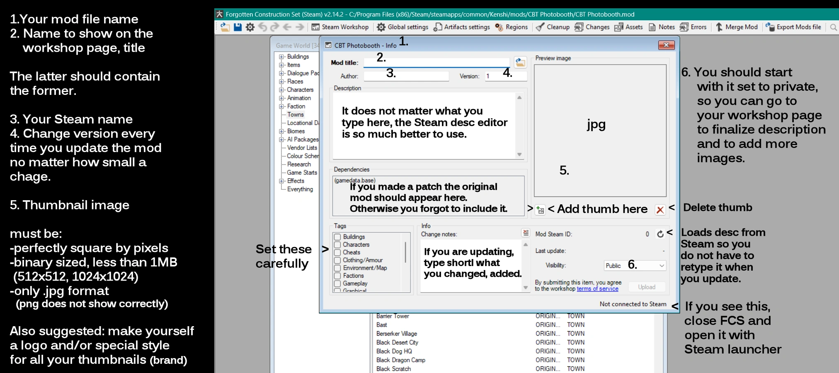Expand the Effects tree node

[281, 181]
